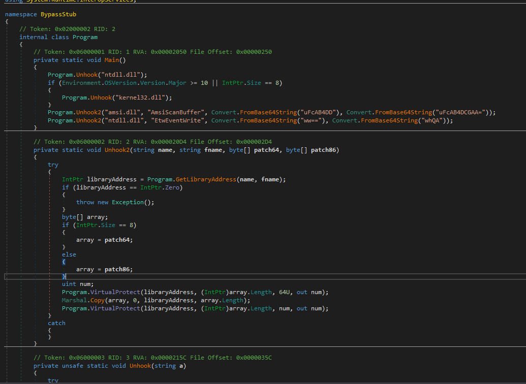This screenshot has width=526, height=384.
Task: Click Unhook2 on the amsi.dll line
Action: click(x=88, y=112)
